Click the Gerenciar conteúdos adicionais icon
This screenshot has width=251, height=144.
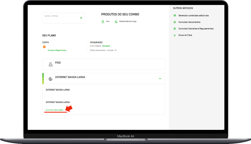[x=175, y=15]
